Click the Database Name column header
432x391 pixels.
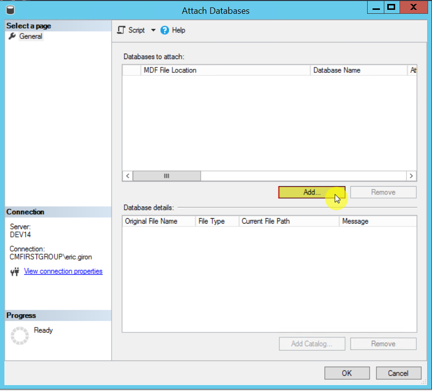(x=359, y=70)
